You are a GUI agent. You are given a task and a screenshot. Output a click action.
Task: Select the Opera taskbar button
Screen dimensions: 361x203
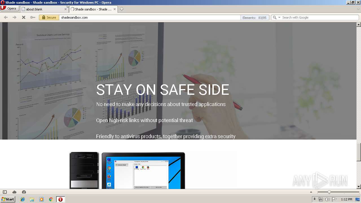click(60, 199)
